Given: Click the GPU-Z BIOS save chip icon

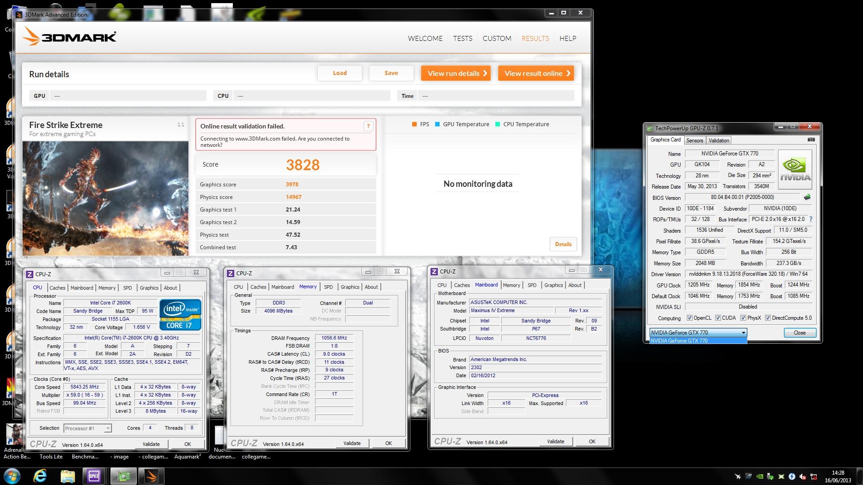Looking at the screenshot, I should (x=807, y=197).
